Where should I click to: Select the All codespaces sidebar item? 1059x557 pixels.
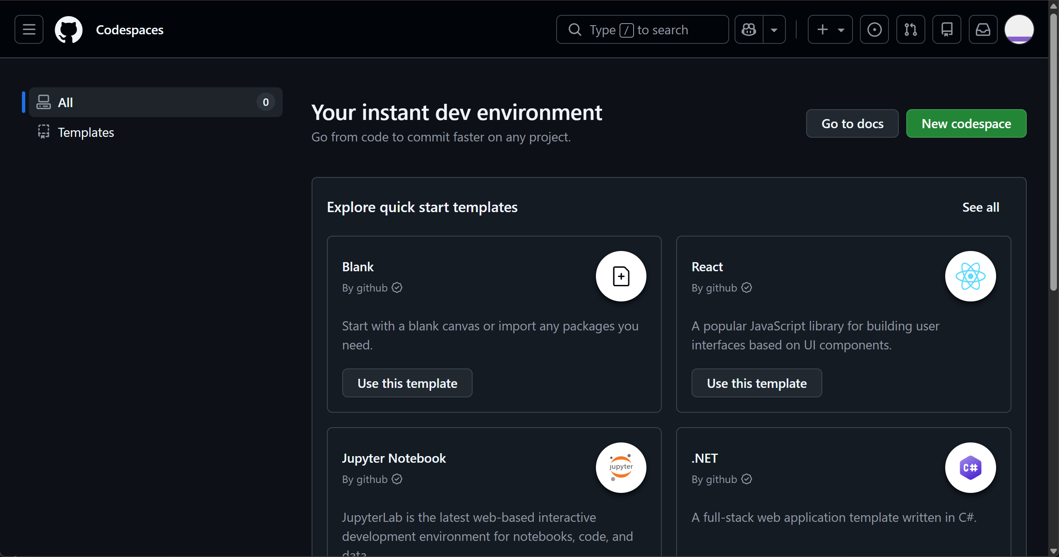coord(156,102)
